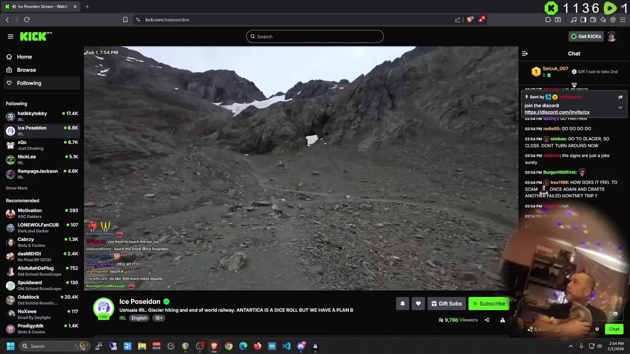630x354 pixels.
Task: Click the Get KICKs button
Action: (x=586, y=36)
